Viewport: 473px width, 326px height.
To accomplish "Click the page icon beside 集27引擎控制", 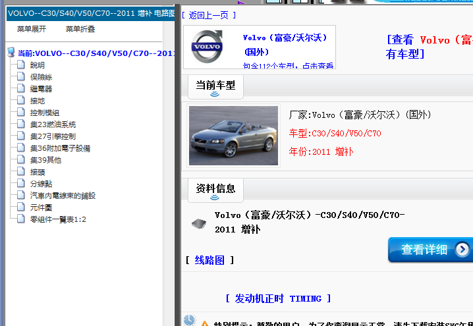I will click(x=21, y=136).
